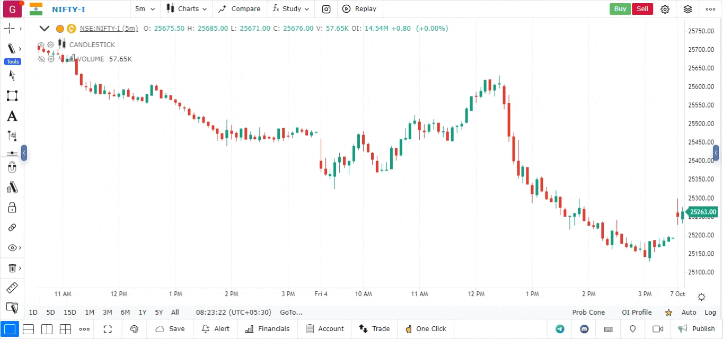
Task: Open the Telegram share icon
Action: coord(560,329)
